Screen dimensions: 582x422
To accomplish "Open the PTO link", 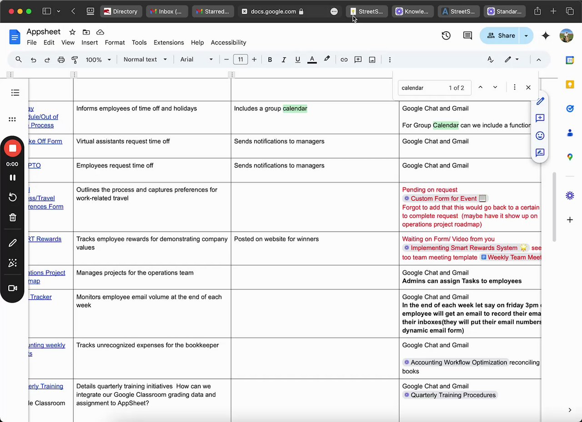I will (35, 165).
